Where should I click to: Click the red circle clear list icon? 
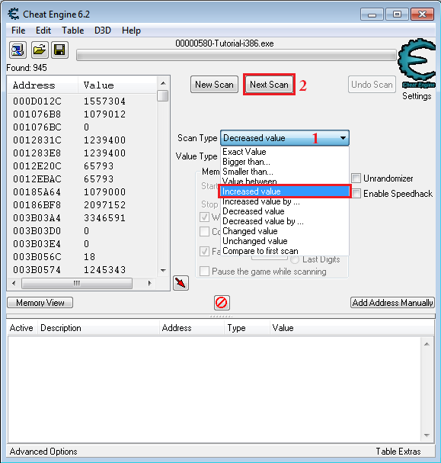[222, 303]
